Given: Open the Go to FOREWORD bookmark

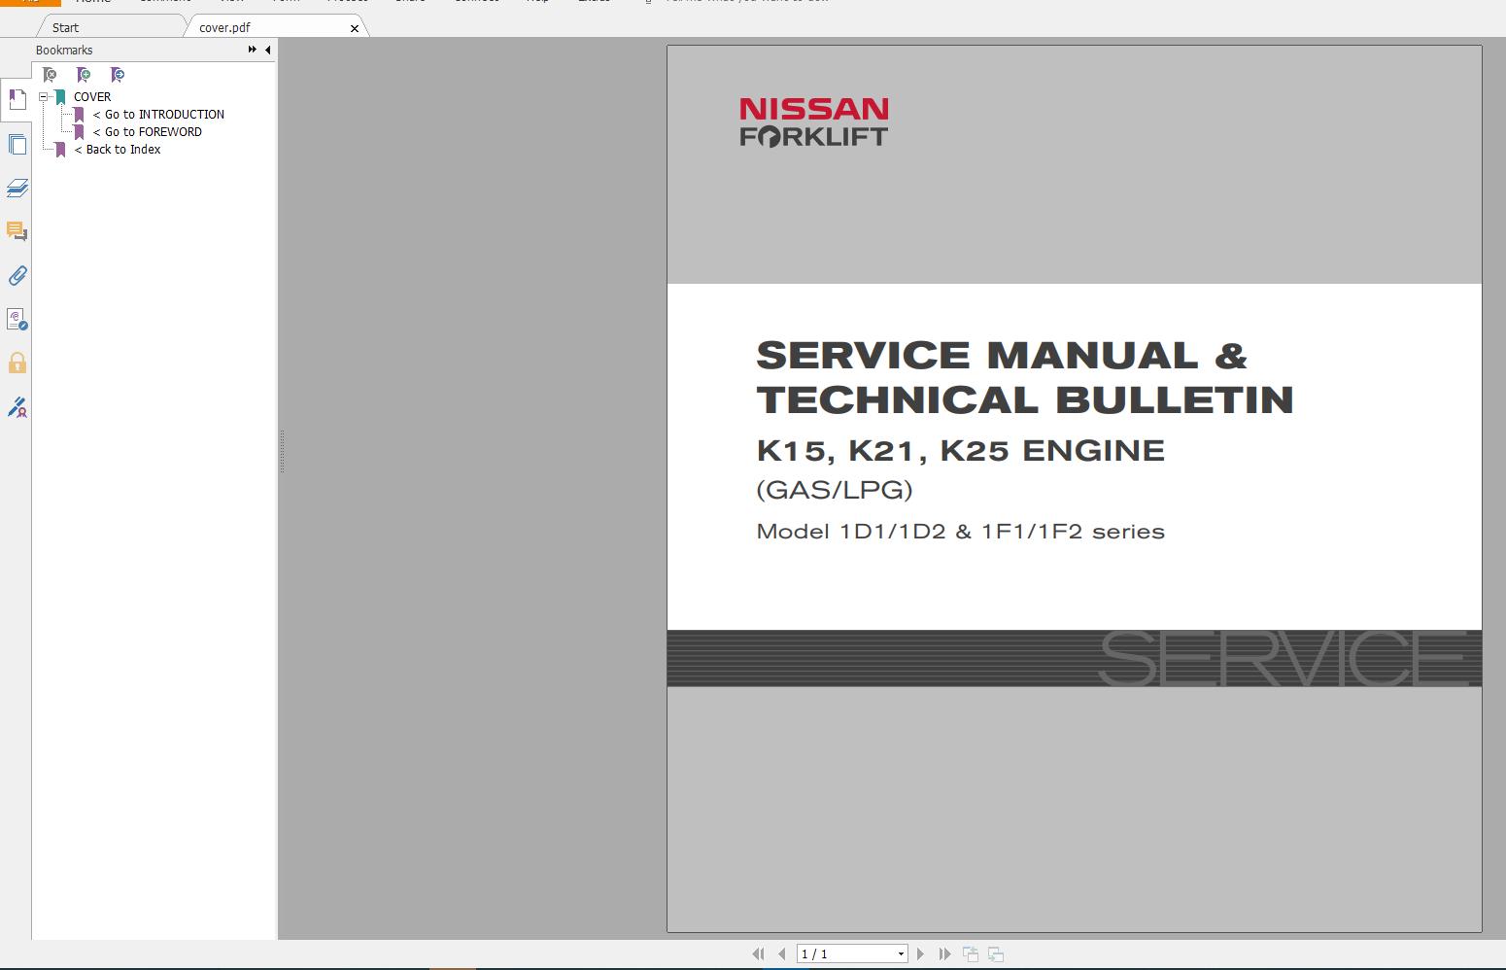Looking at the screenshot, I should [x=148, y=131].
